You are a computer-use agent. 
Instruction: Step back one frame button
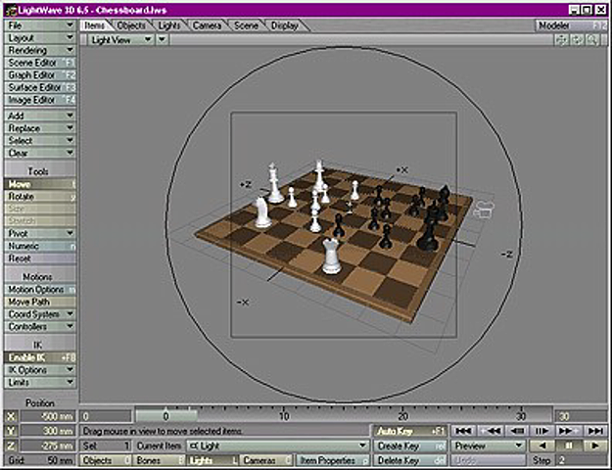517,432
